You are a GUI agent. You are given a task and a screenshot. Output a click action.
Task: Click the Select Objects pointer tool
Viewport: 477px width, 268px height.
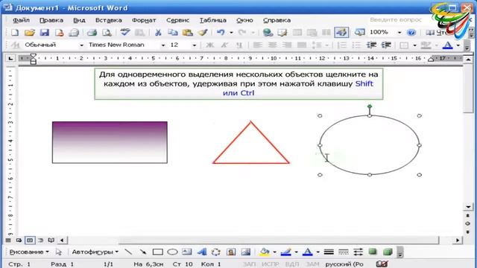pyautogui.click(x=59, y=252)
